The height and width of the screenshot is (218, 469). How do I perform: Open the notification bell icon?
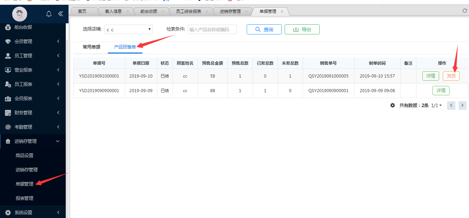49,14
